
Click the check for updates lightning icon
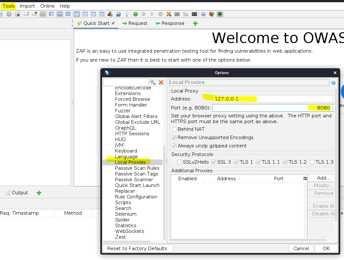(119, 14)
